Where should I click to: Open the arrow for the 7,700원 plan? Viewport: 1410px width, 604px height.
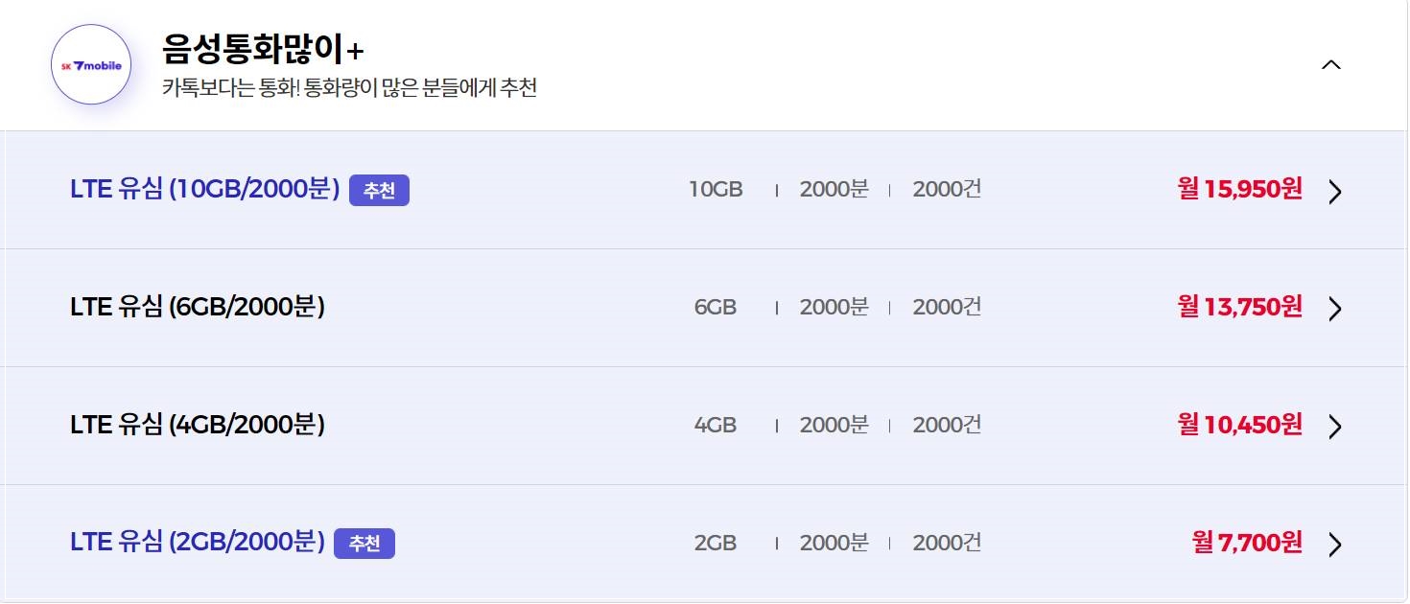point(1334,545)
